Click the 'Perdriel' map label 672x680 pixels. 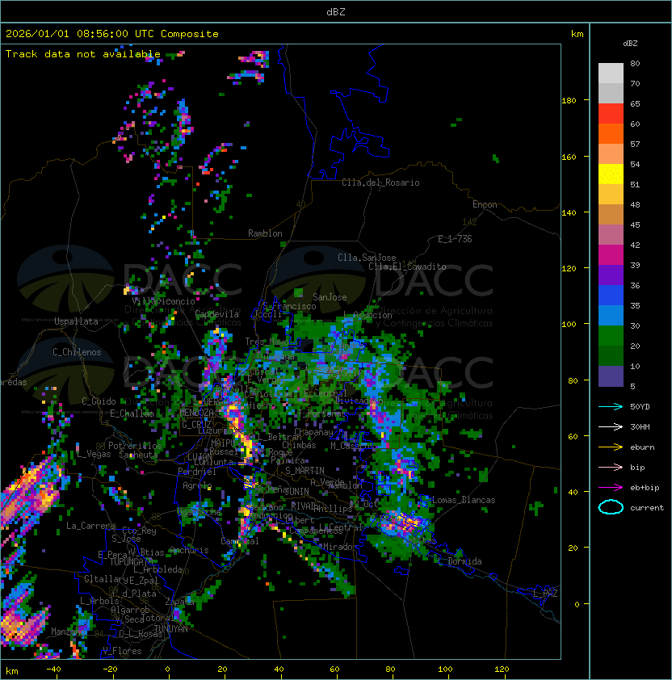point(197,472)
